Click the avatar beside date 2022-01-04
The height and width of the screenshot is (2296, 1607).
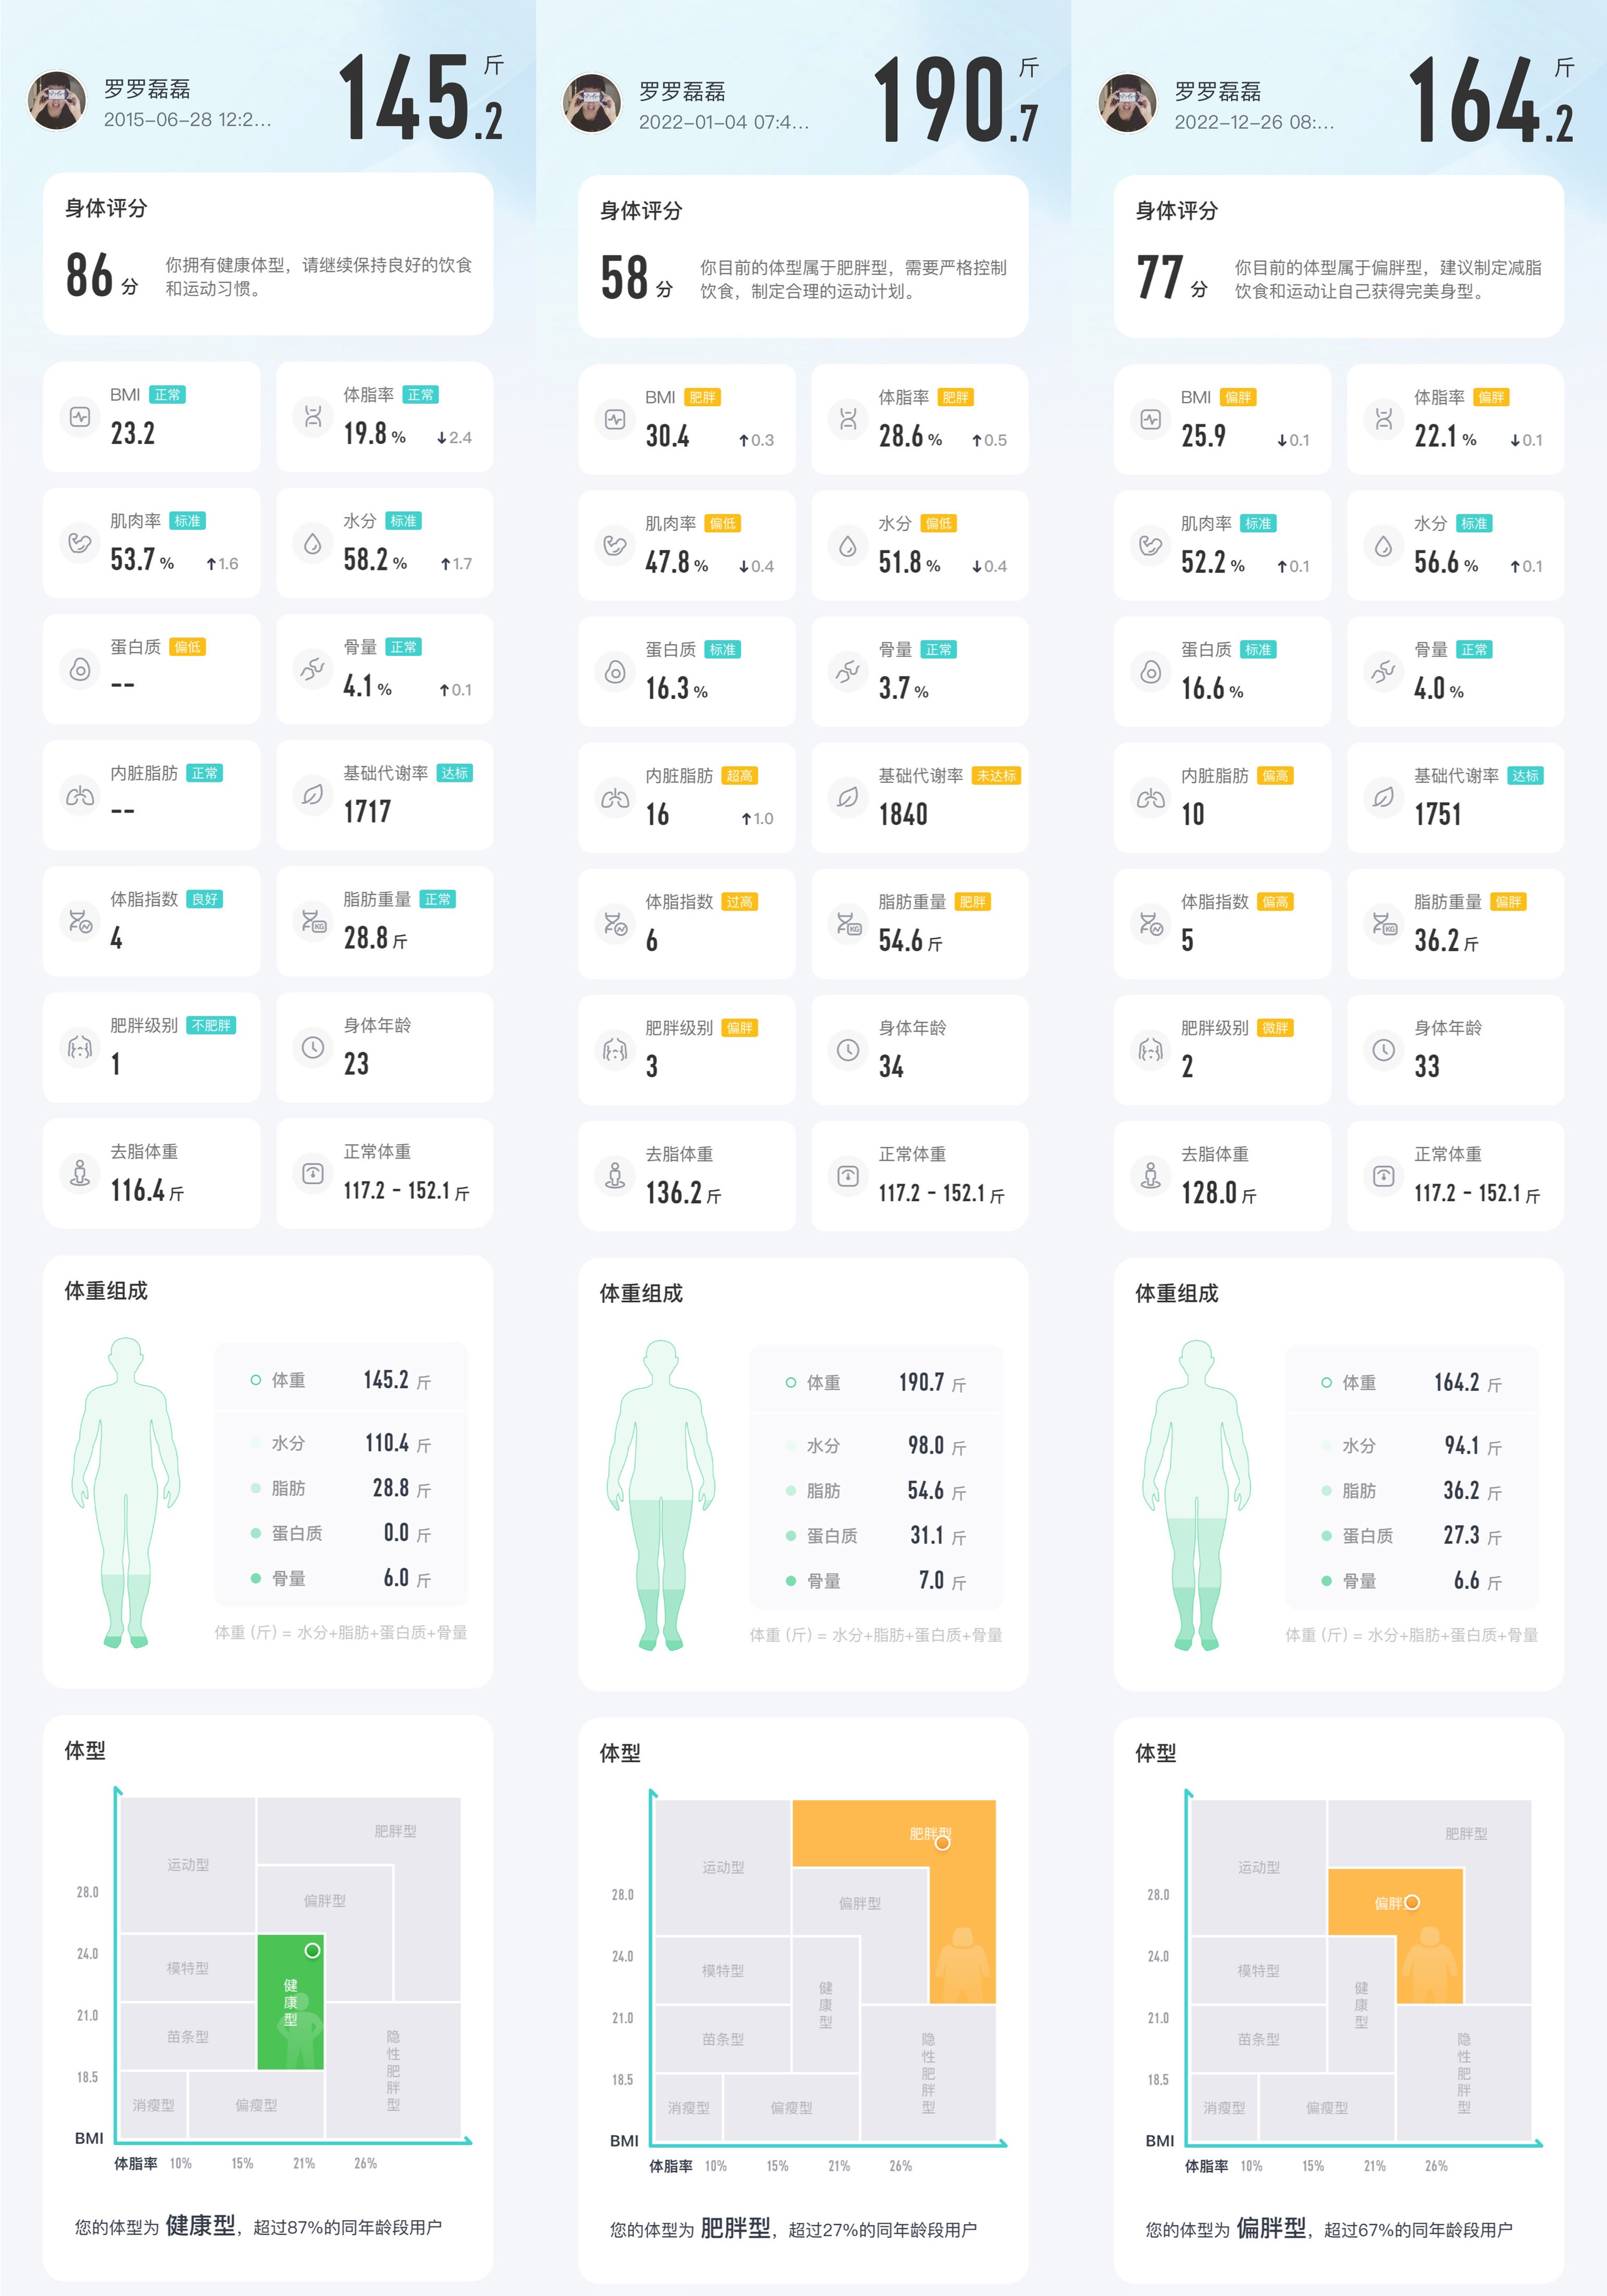click(591, 103)
